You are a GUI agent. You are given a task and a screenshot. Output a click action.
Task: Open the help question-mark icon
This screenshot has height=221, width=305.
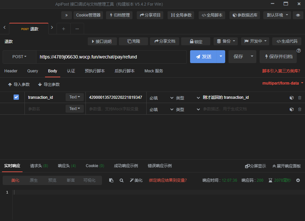pos(299,51)
